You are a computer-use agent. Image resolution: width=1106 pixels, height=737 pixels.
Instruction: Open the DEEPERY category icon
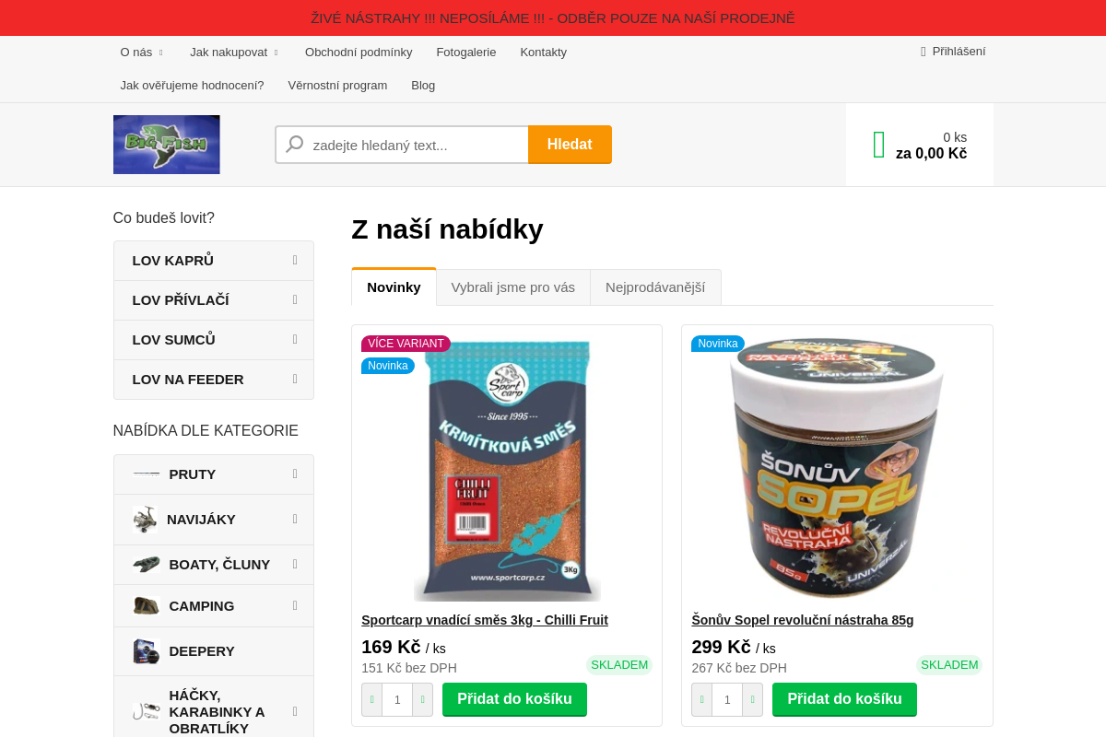click(x=147, y=651)
